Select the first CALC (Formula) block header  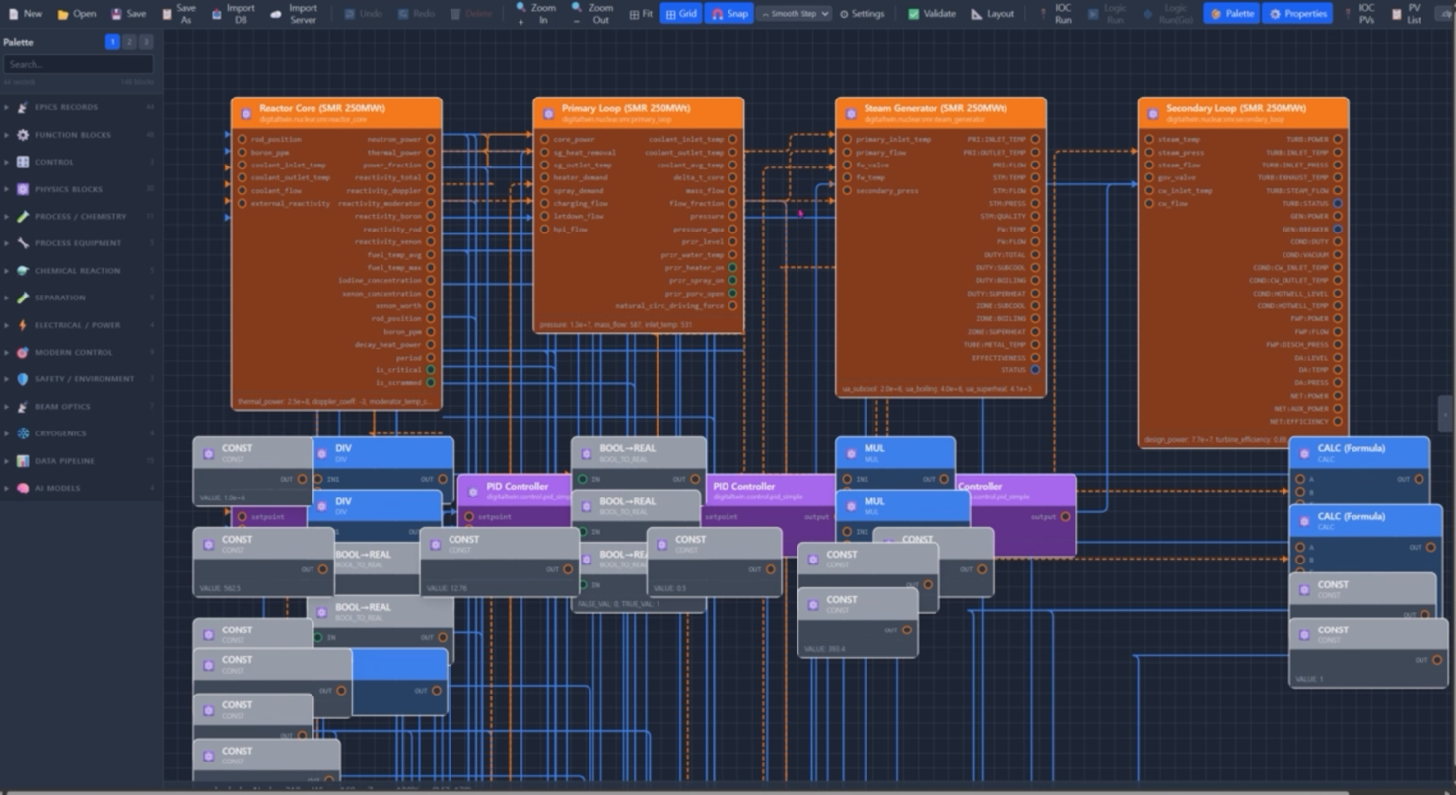(1359, 453)
